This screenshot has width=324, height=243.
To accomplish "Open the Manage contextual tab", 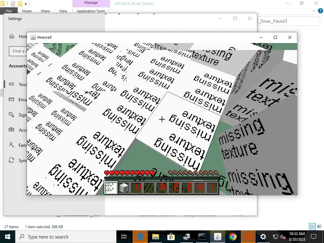I will click(91, 3).
